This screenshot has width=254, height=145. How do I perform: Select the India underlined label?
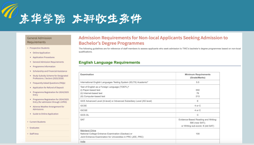[x=83, y=142]
